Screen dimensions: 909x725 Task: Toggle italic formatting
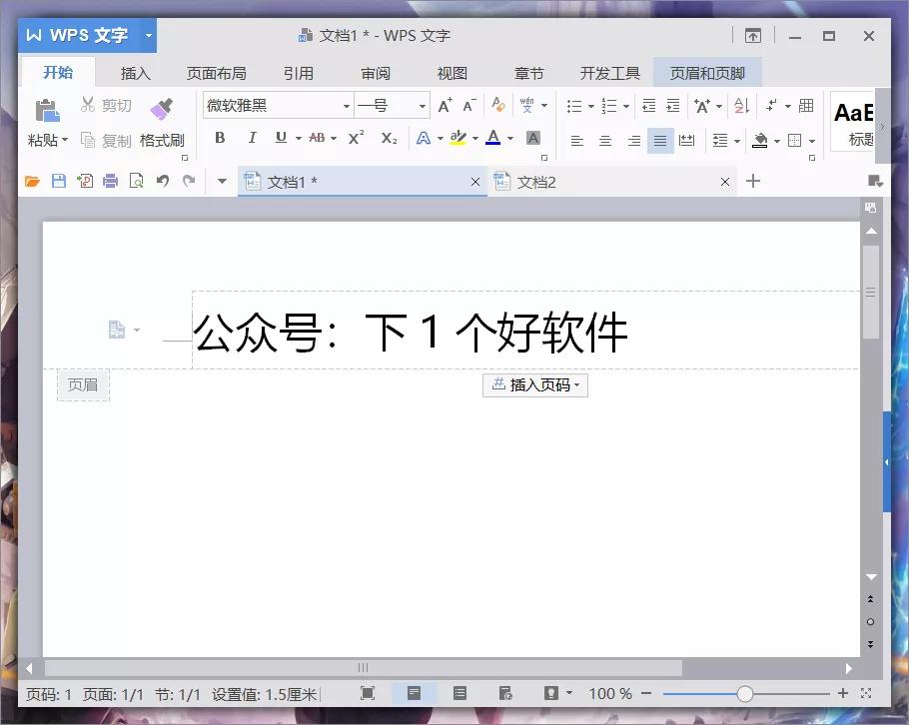point(252,139)
